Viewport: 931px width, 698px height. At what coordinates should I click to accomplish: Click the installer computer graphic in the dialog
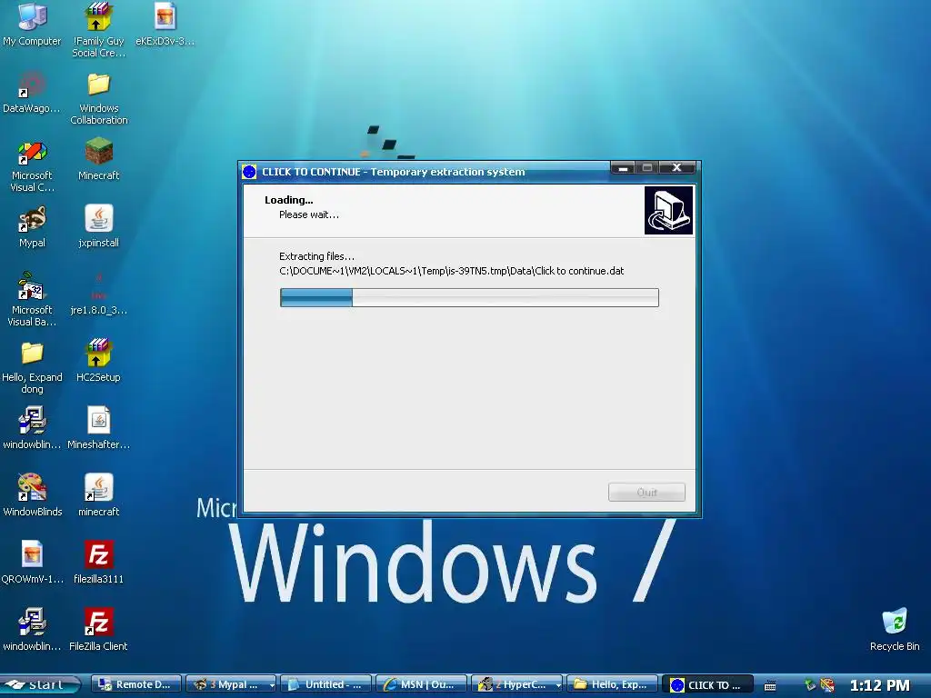[x=668, y=210]
